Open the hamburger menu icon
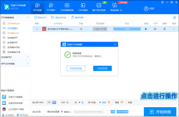The height and width of the screenshot is (117, 179). click(162, 2)
